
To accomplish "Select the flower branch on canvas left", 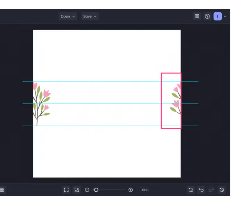I will tap(42, 104).
